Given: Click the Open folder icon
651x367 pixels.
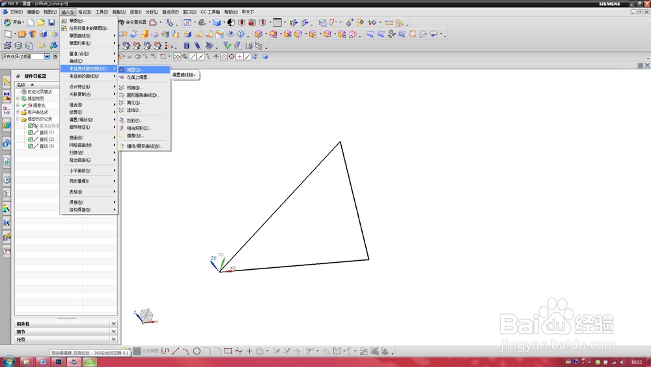Looking at the screenshot, I should (x=41, y=22).
